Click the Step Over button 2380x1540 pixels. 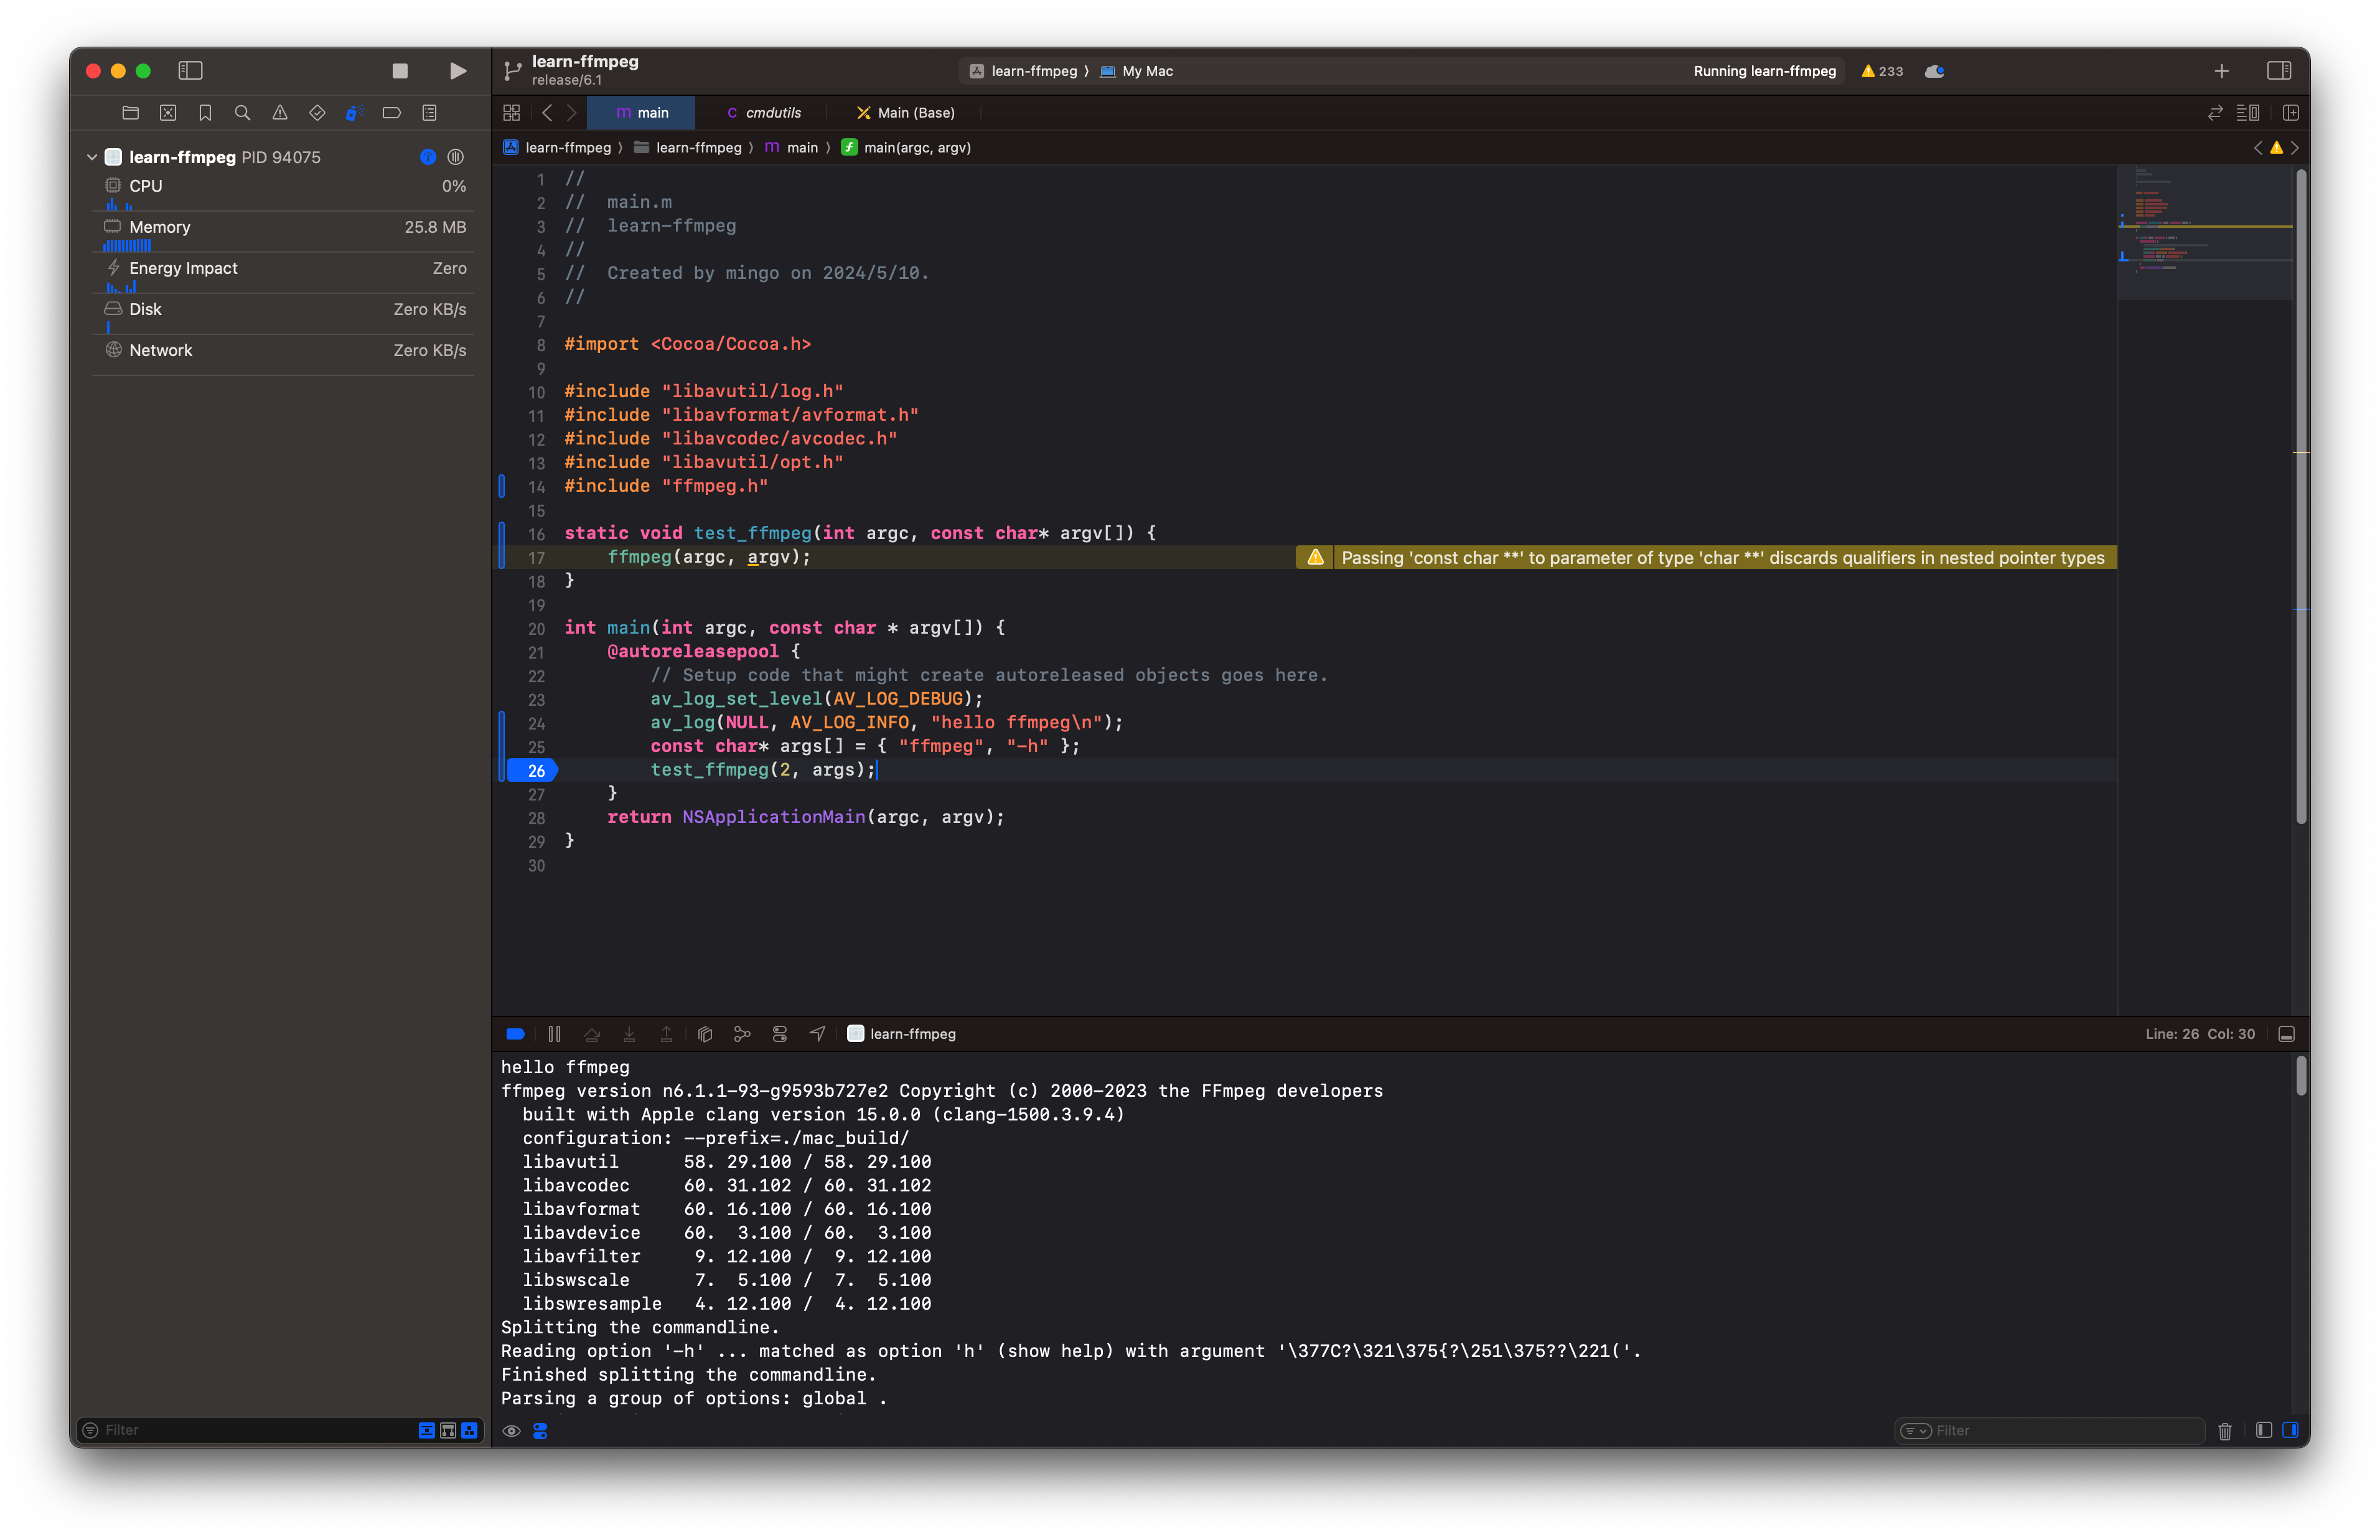[x=592, y=1034]
